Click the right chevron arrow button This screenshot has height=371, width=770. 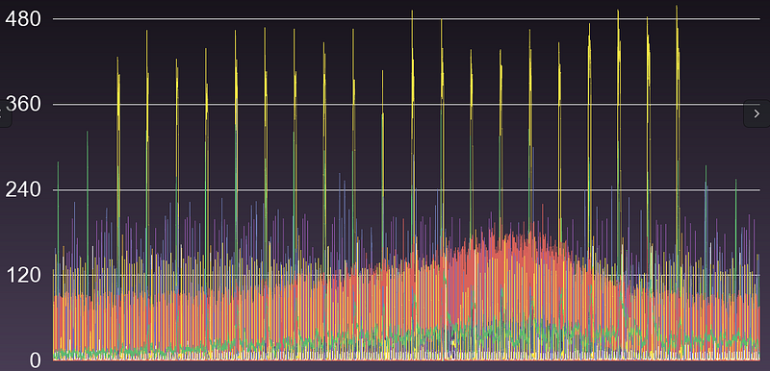click(x=757, y=113)
